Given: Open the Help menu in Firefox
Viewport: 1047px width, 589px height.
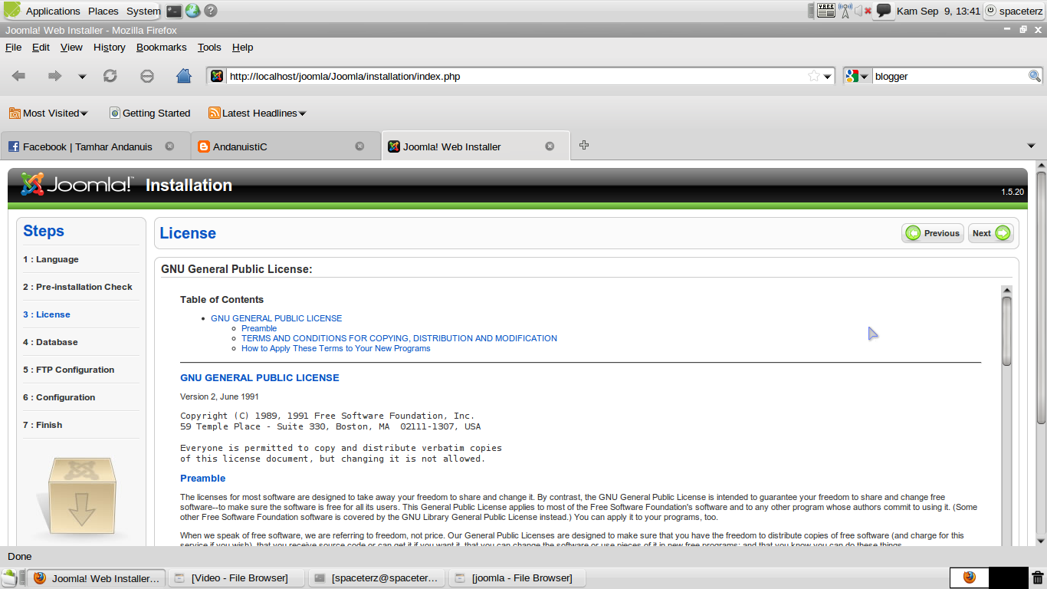Looking at the screenshot, I should [x=242, y=47].
